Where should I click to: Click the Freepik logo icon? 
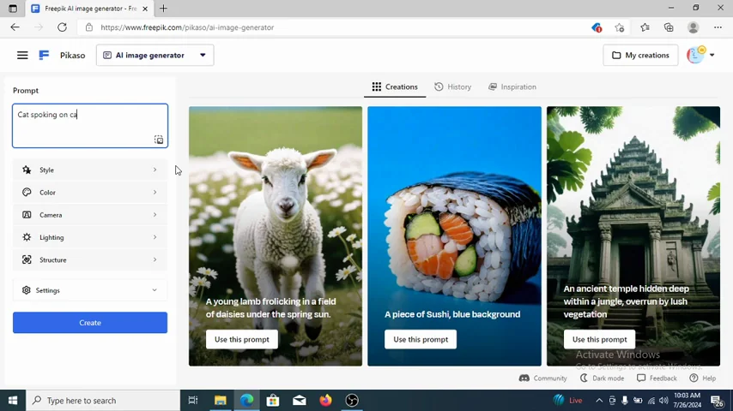click(x=44, y=55)
